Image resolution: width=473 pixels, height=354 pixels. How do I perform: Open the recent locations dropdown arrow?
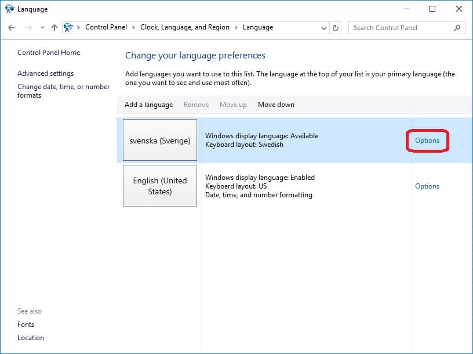tap(42, 27)
